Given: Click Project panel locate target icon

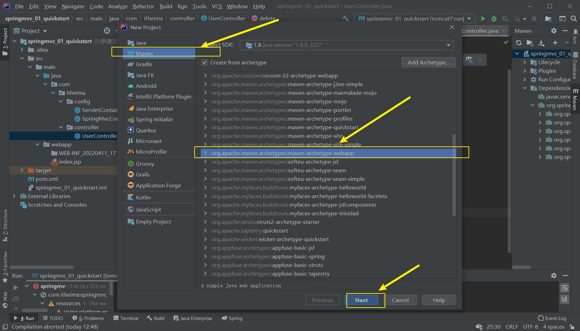Looking at the screenshot, I should tap(107, 31).
